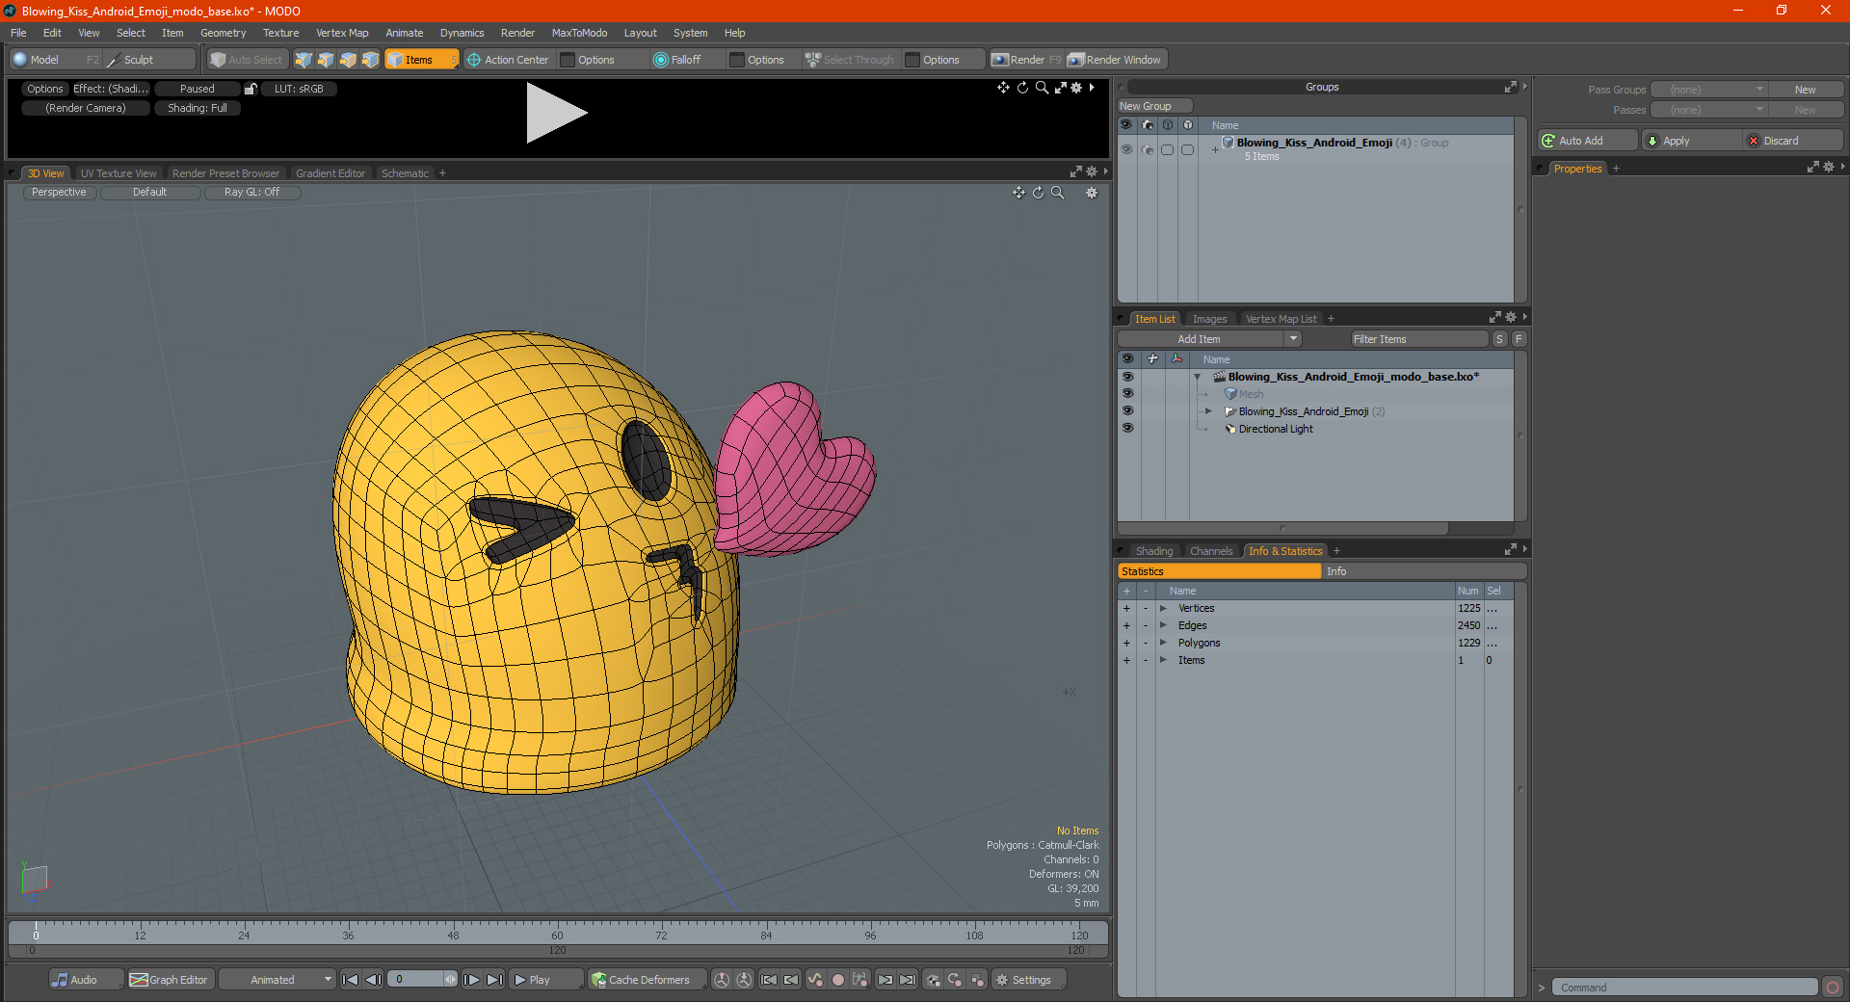Open the Vertex Map menu
The width and height of the screenshot is (1850, 1002).
[342, 33]
